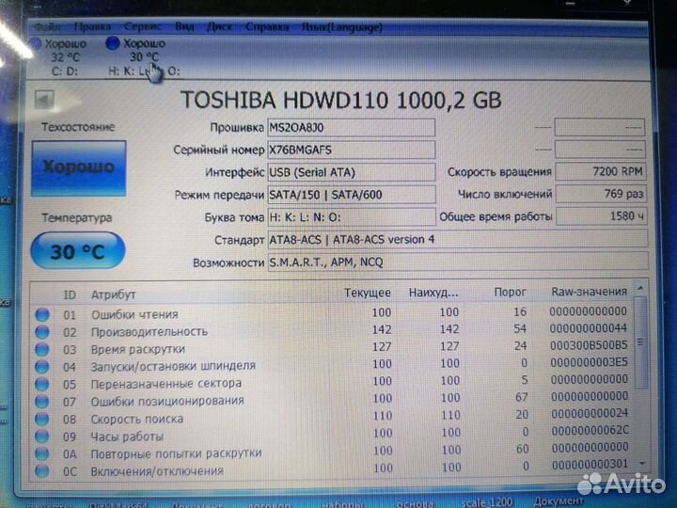The width and height of the screenshot is (677, 508).
Task: Click the attribute list scrollbar thumb
Action: pos(641,342)
